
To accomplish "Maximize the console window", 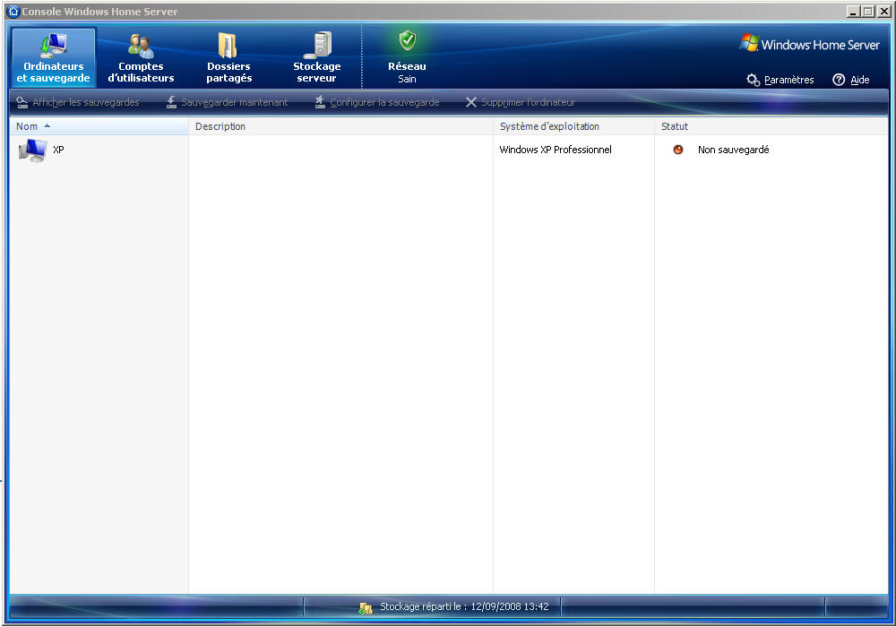I will (867, 11).
